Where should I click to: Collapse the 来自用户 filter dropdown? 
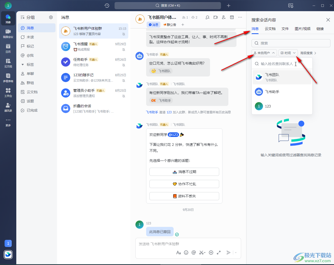(264, 53)
